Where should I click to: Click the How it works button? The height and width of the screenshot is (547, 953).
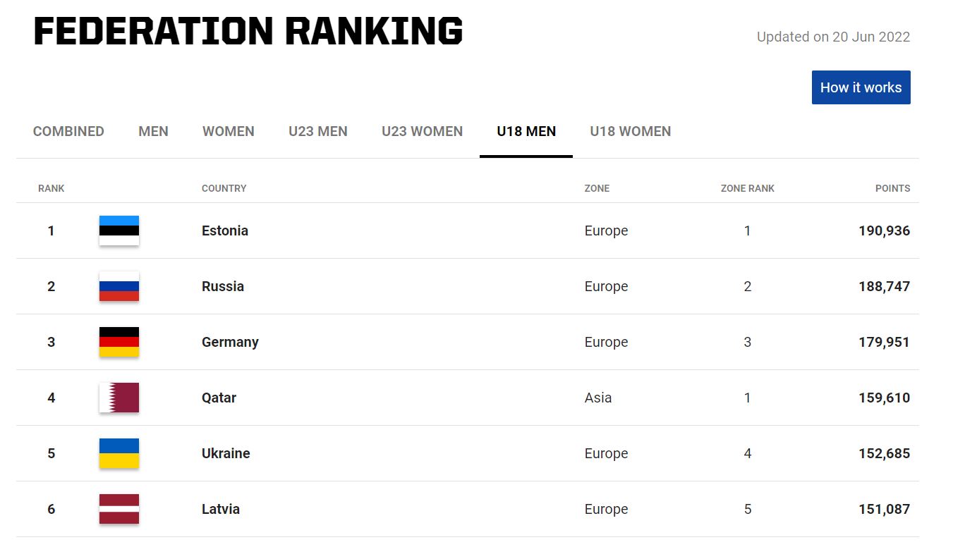coord(861,87)
